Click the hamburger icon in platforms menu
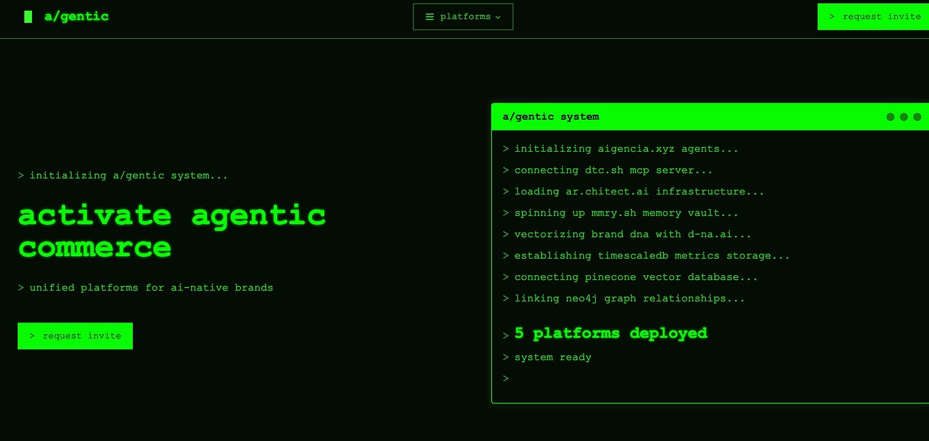Viewport: 929px width, 441px height. [430, 17]
